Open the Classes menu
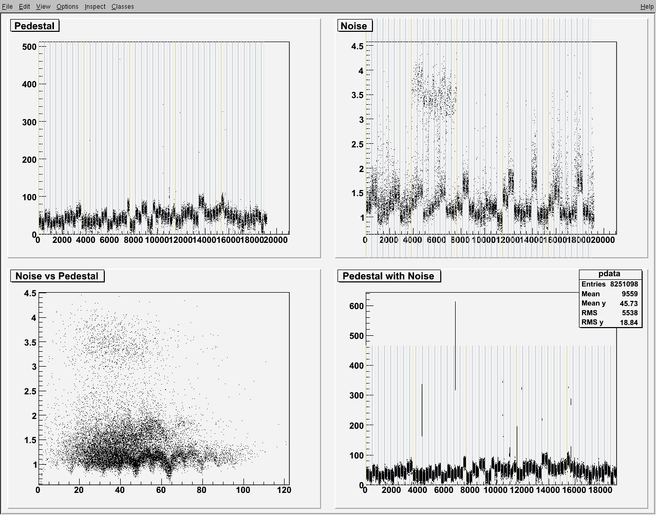The height and width of the screenshot is (515, 656). pos(123,6)
